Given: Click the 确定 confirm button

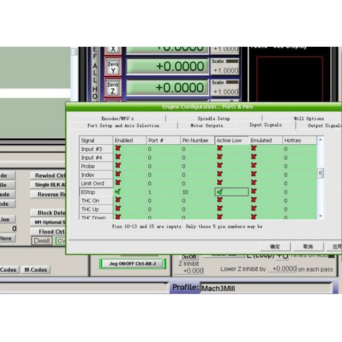Looking at the screenshot, I should tap(275, 247).
